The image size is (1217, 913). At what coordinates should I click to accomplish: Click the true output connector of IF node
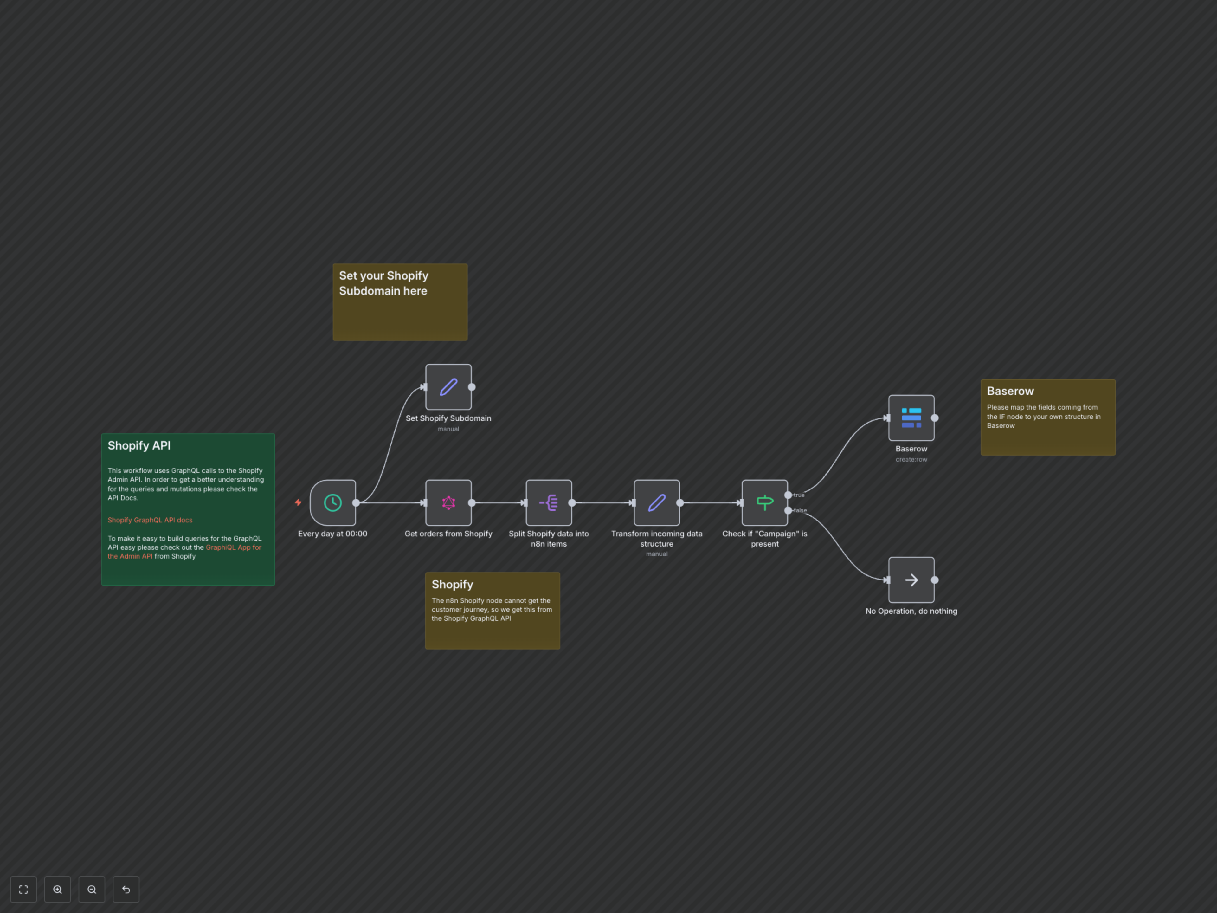(788, 495)
